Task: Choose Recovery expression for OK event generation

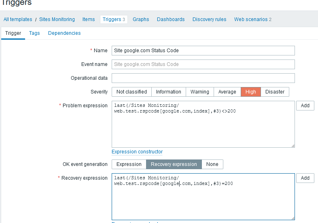Action: click(174, 164)
